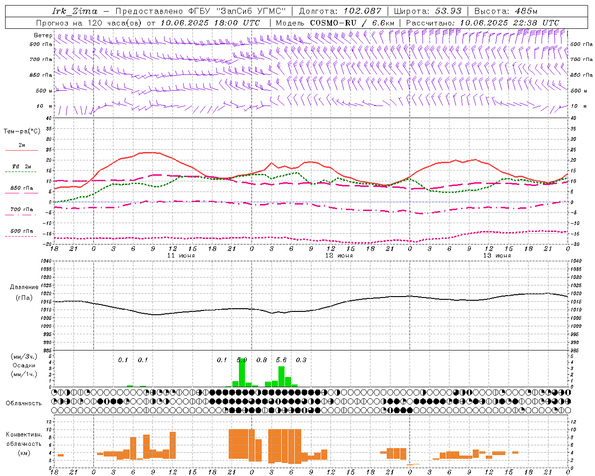This screenshot has height=476, width=595.
Task: Click the "(мм/1ч.)" precipitation unit label
Action: click(24, 374)
